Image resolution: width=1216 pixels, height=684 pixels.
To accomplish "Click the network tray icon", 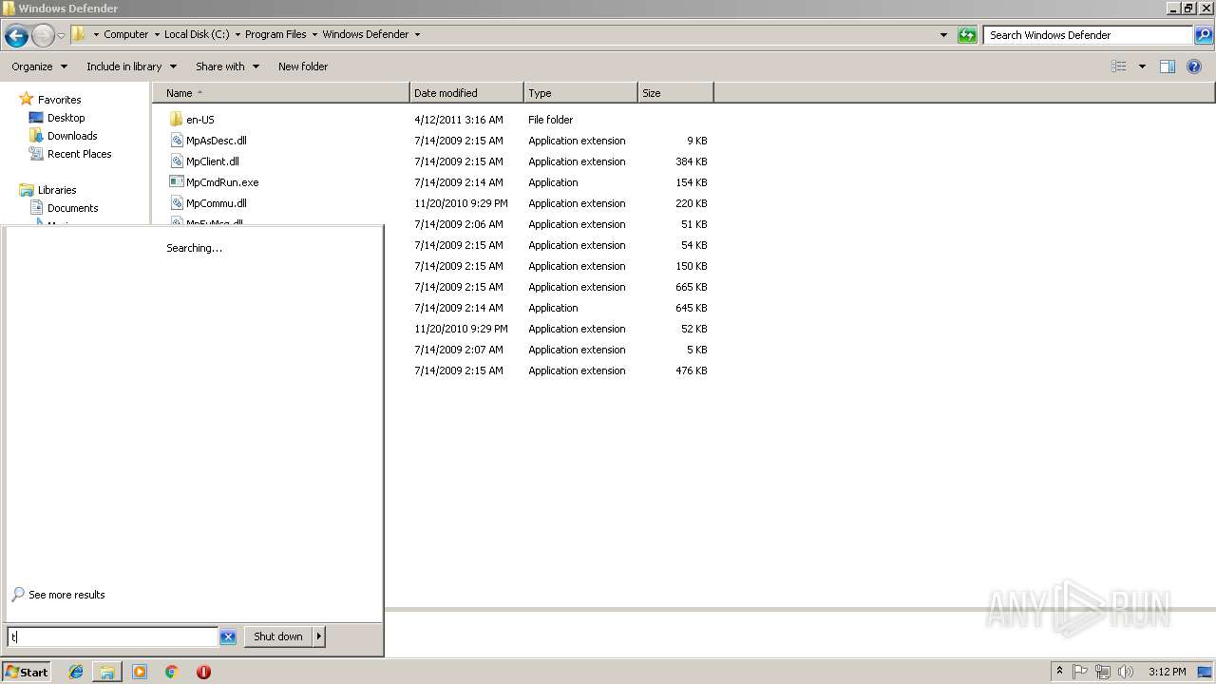I will point(1103,672).
